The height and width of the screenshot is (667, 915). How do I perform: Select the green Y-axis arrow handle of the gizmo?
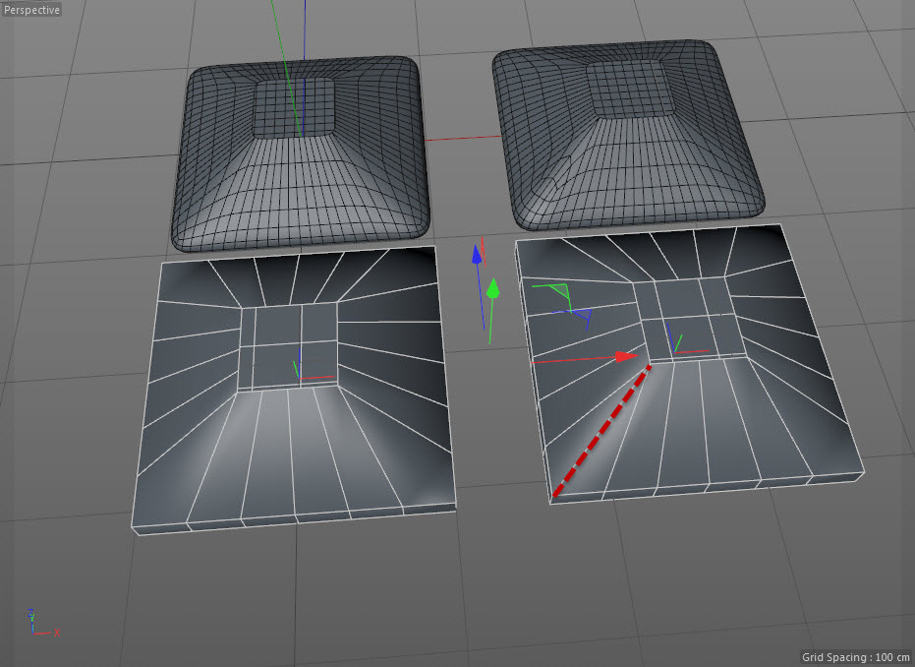pos(493,288)
